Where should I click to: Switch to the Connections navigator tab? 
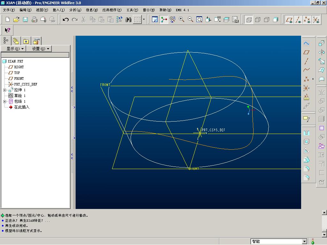point(36,41)
